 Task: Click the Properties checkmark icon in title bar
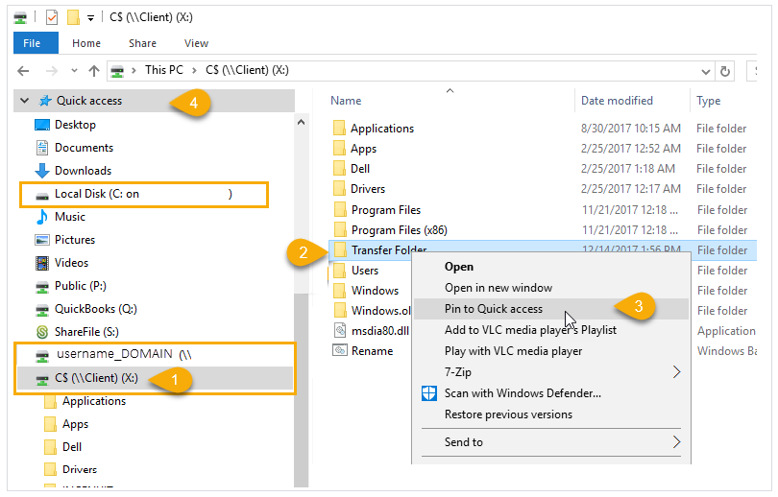pos(52,18)
